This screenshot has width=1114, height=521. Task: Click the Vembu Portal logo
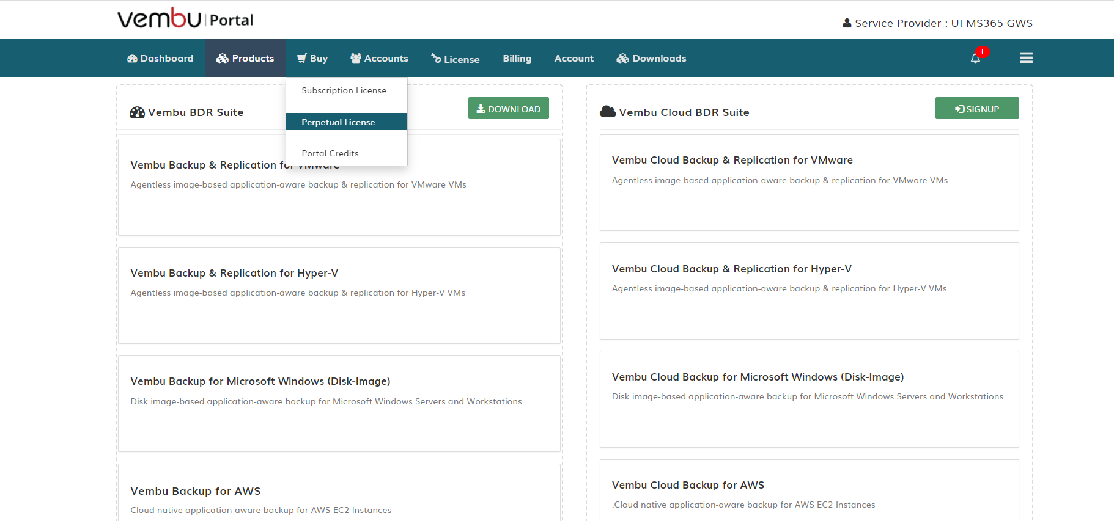pyautogui.click(x=185, y=18)
